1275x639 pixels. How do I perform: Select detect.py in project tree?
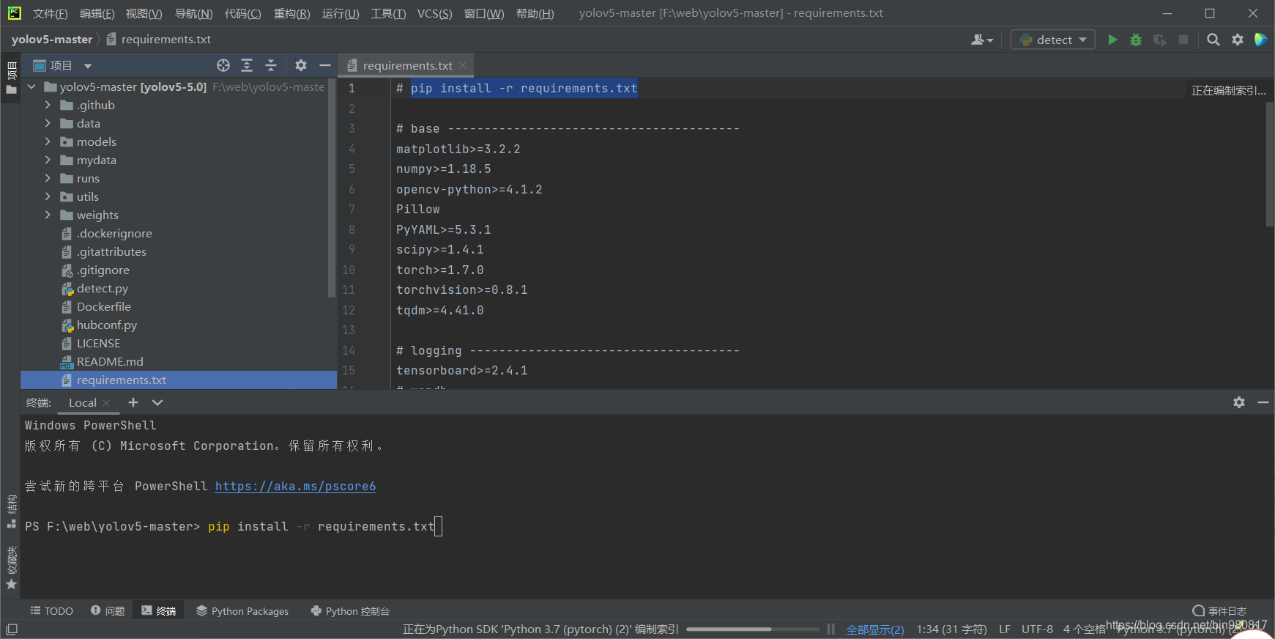pyautogui.click(x=103, y=288)
